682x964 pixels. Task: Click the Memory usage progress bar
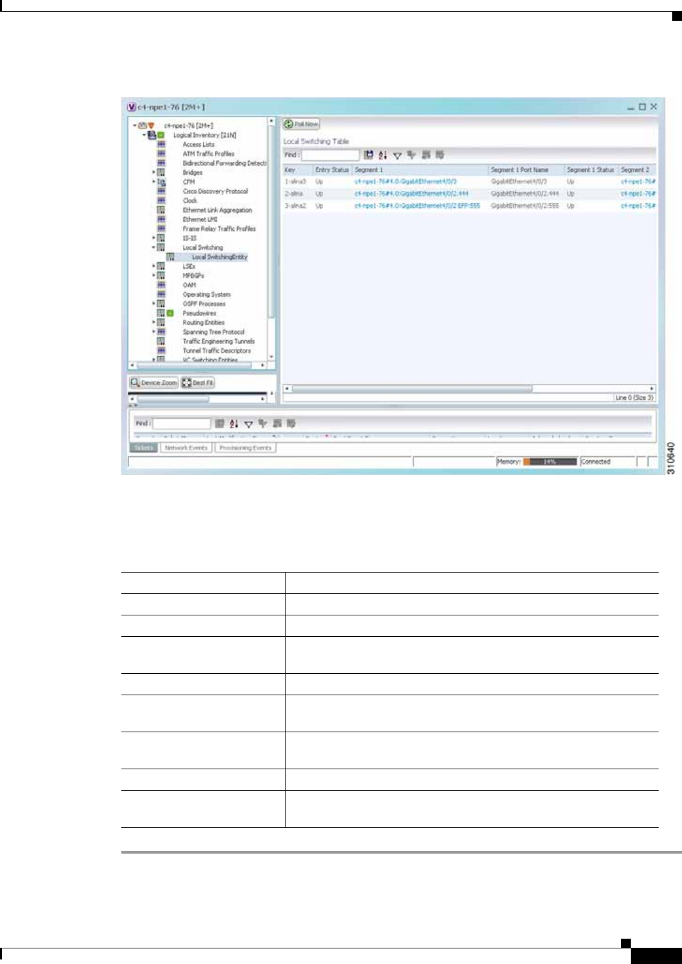point(550,462)
